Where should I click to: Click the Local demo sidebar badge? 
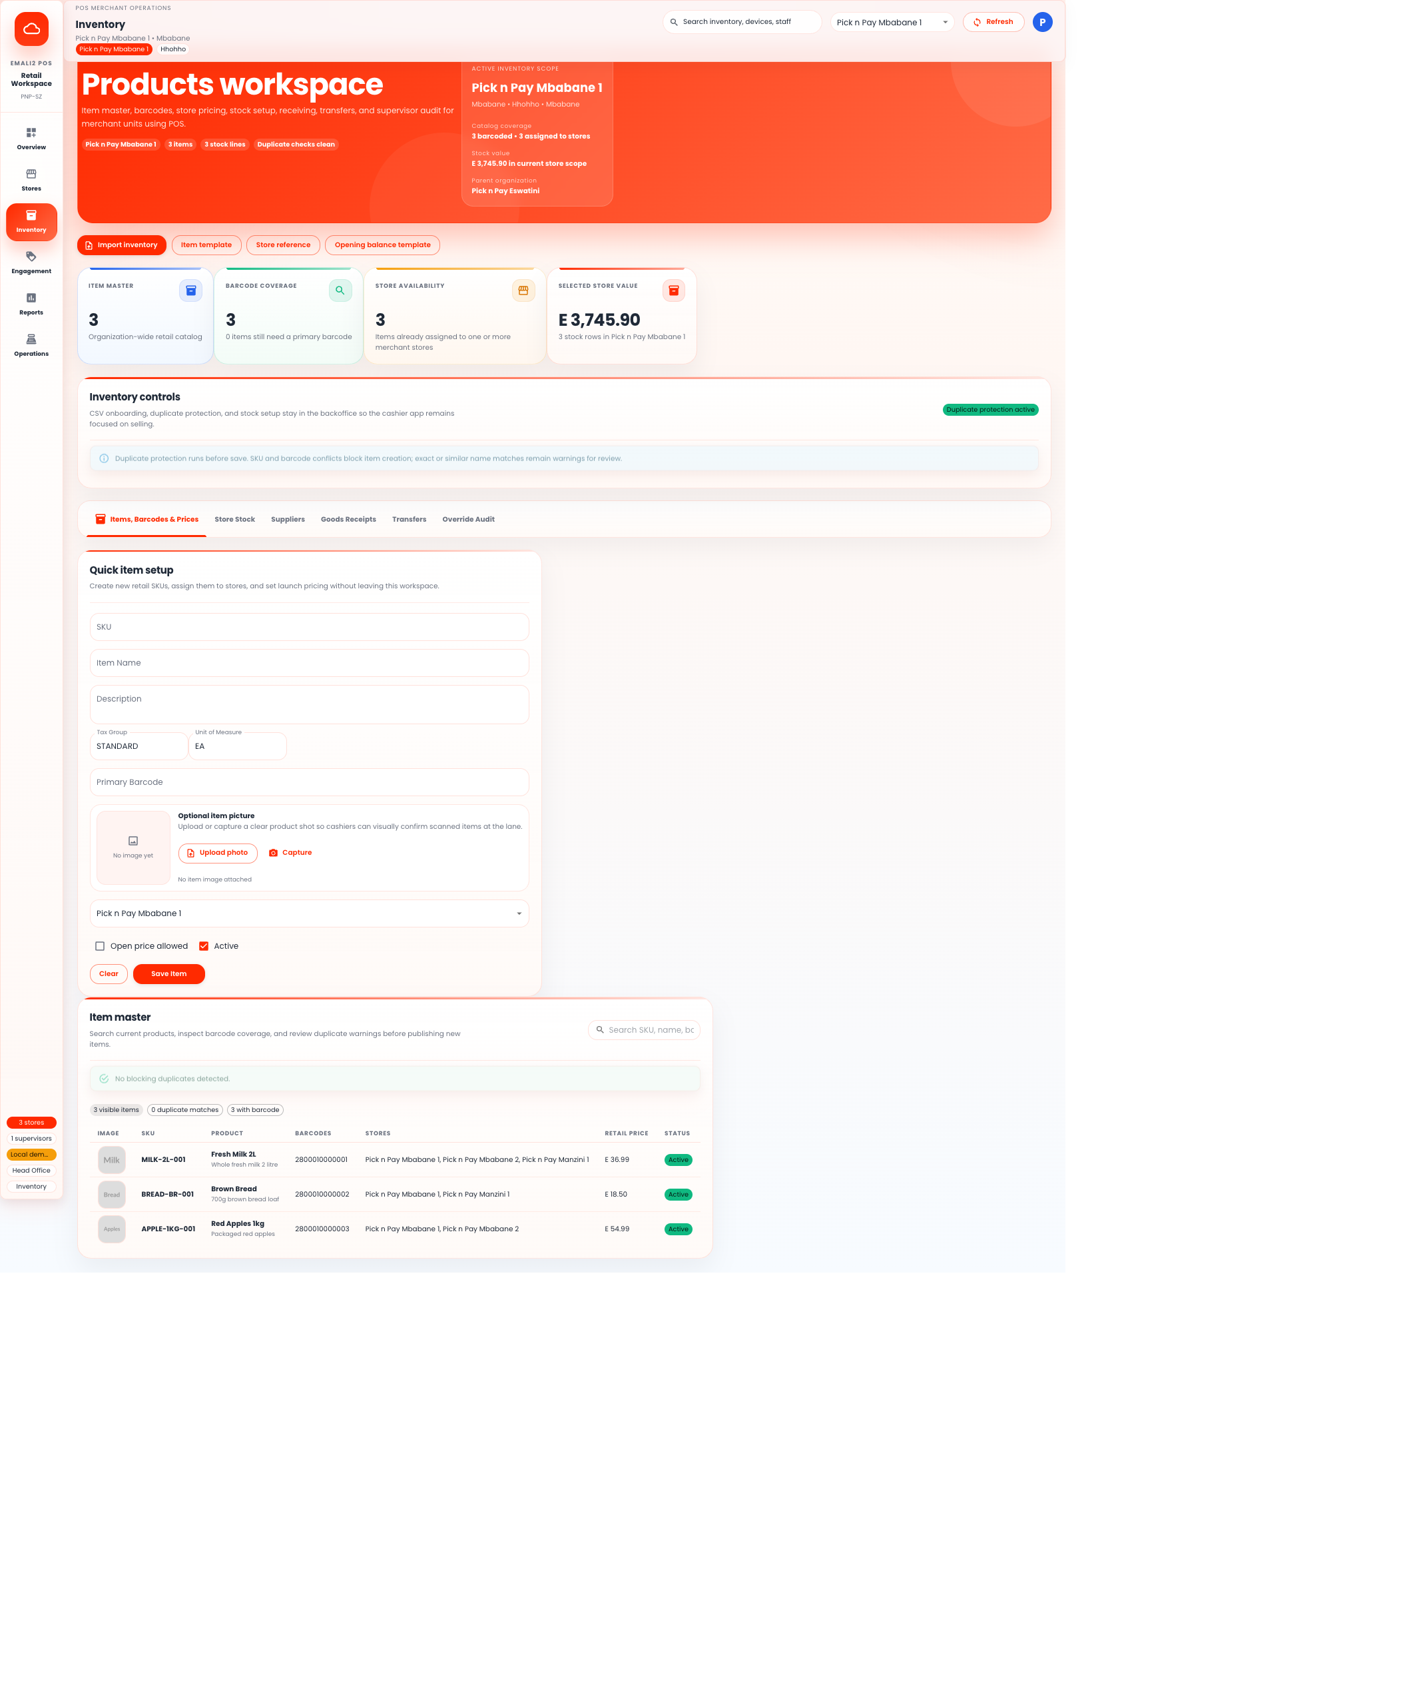(31, 1155)
